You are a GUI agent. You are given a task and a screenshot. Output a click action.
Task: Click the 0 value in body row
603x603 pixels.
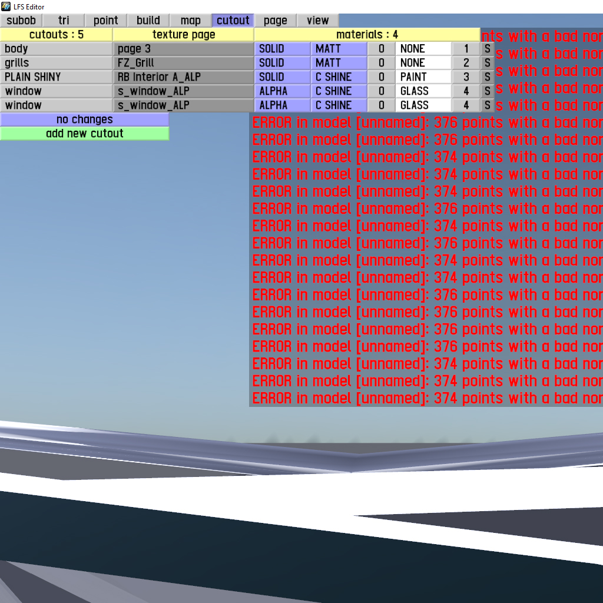point(381,49)
